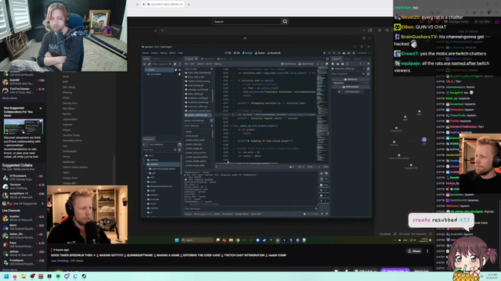Open Godot Scene menu

pos(146,53)
